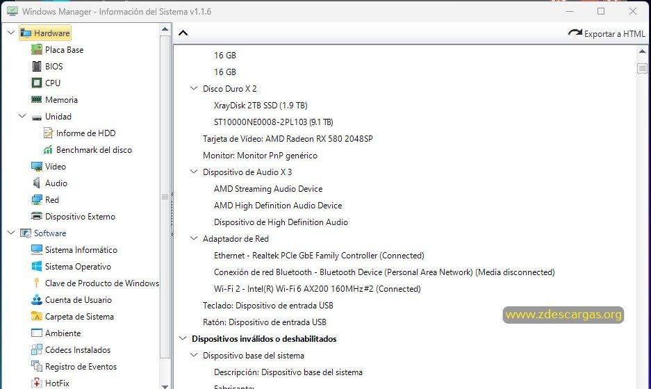651x389 pixels.
Task: Launch Benchmark del disco chart icon
Action: (48, 149)
